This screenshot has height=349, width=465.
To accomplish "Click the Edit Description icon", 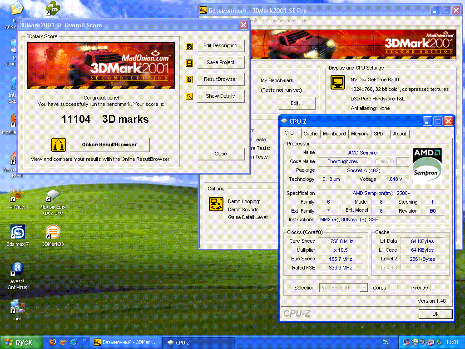I will click(x=189, y=46).
